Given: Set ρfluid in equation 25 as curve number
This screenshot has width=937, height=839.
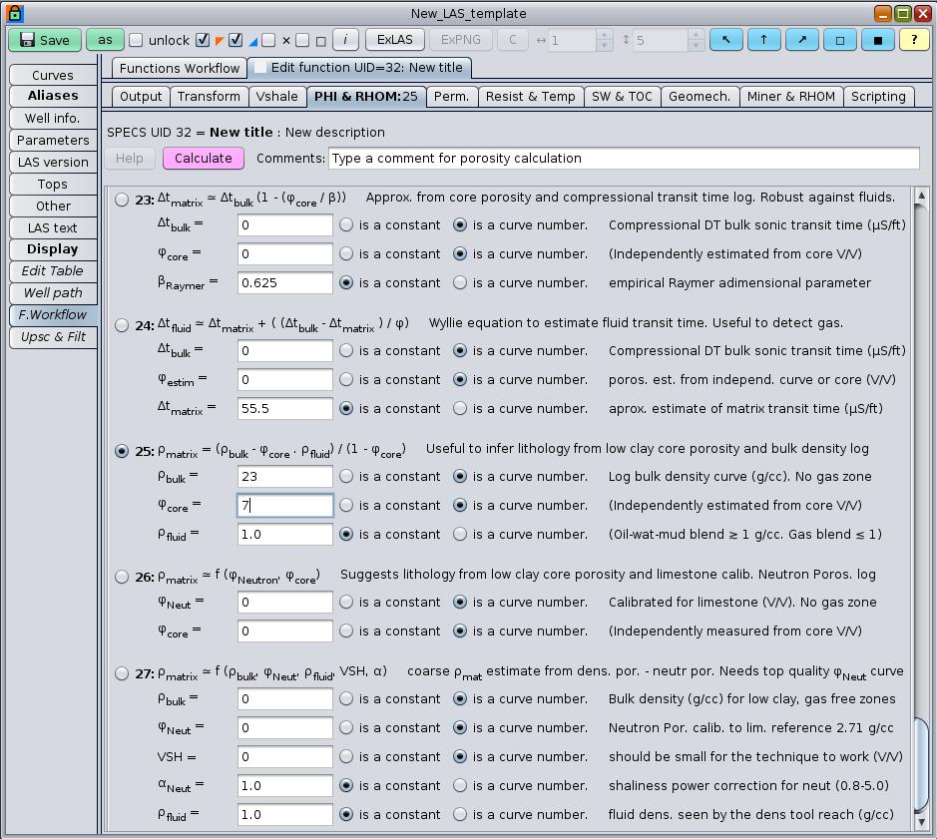Looking at the screenshot, I should (460, 535).
